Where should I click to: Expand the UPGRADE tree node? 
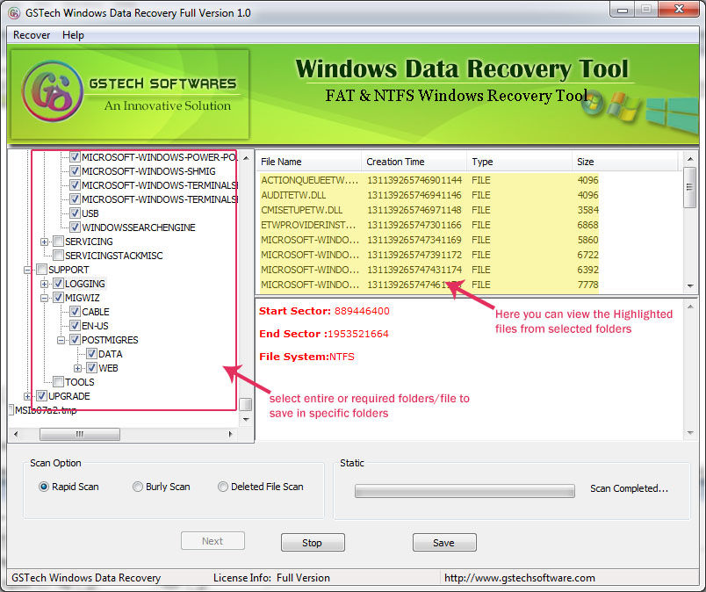[27, 396]
